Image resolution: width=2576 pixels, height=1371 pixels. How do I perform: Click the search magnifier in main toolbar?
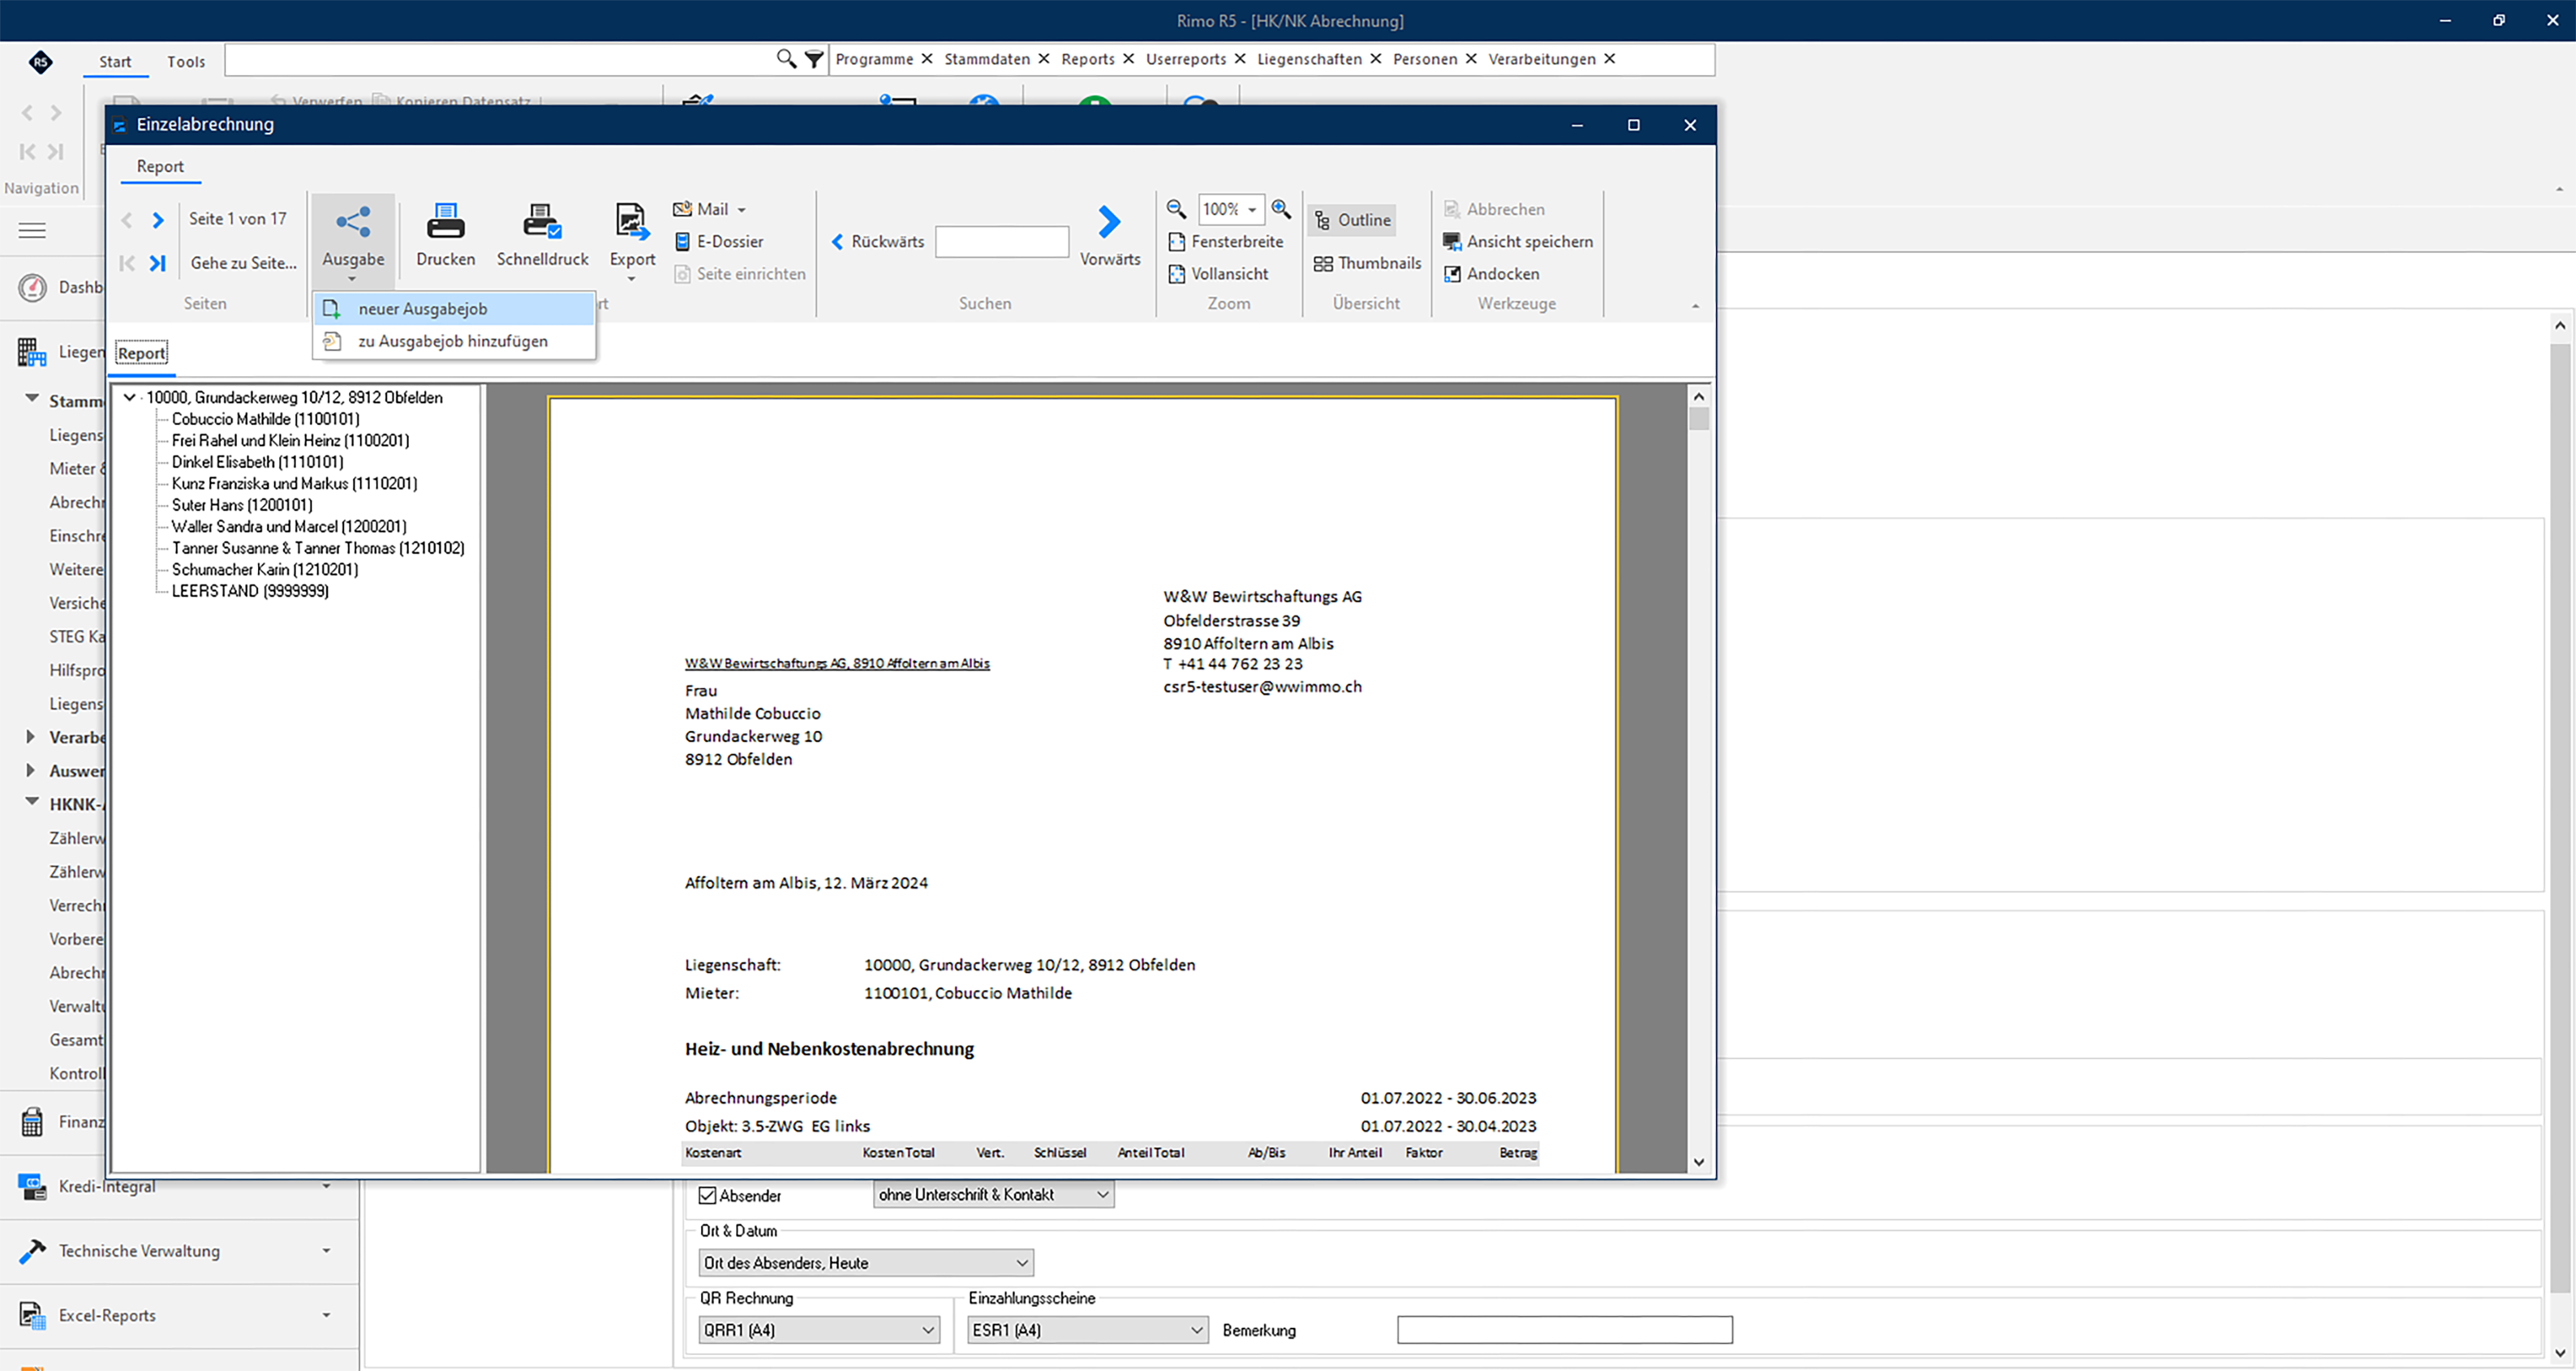(787, 59)
